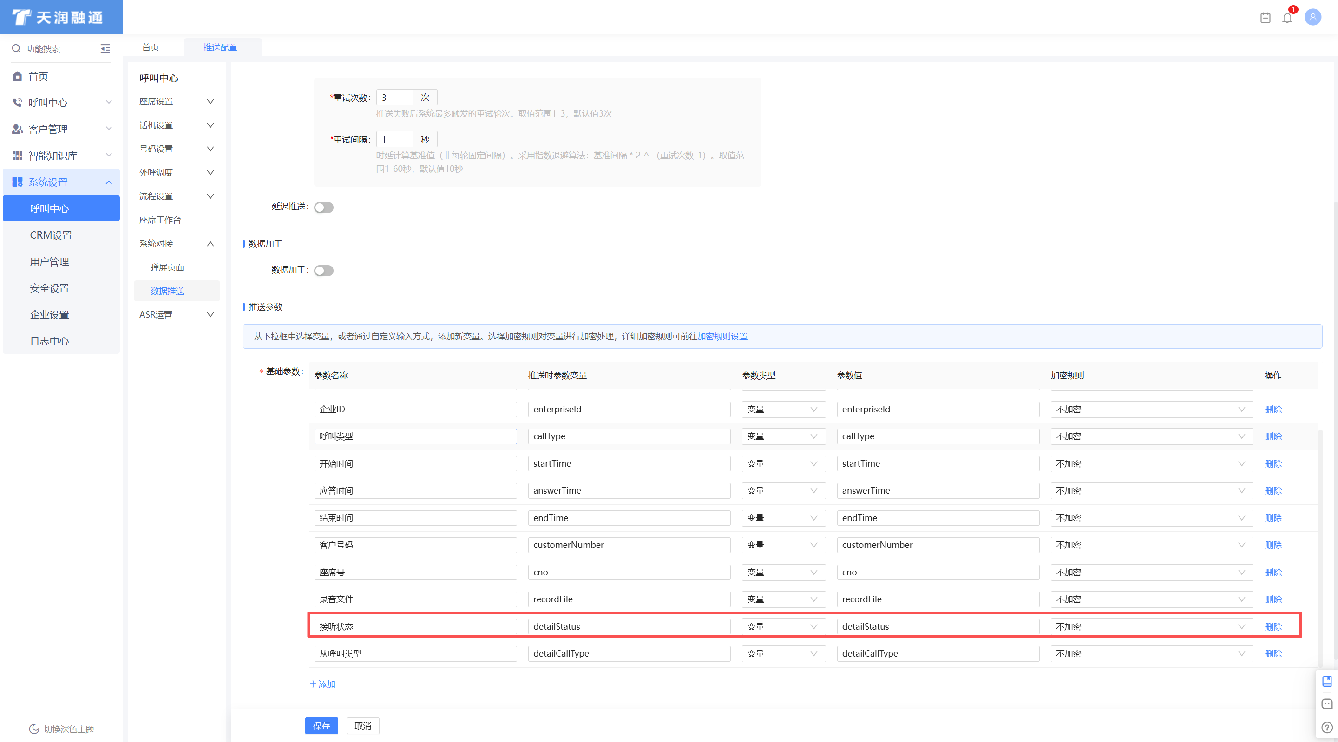1338x742 pixels.
Task: Click the 呼叫中心 phone icon in sidebar
Action: [17, 103]
